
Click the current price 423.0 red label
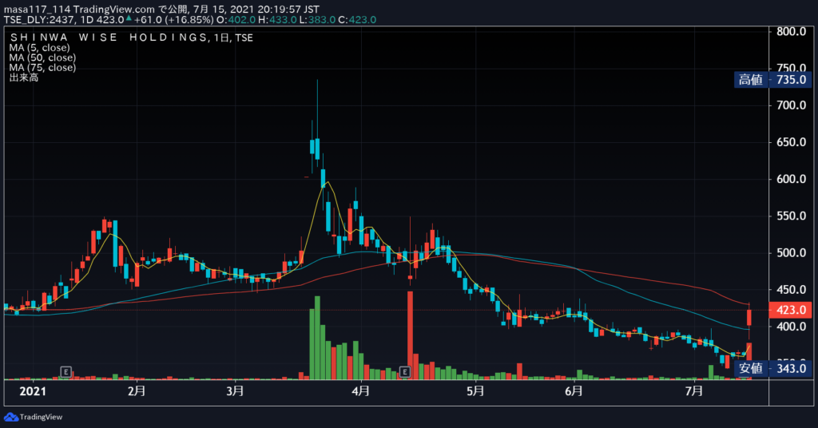tap(791, 310)
